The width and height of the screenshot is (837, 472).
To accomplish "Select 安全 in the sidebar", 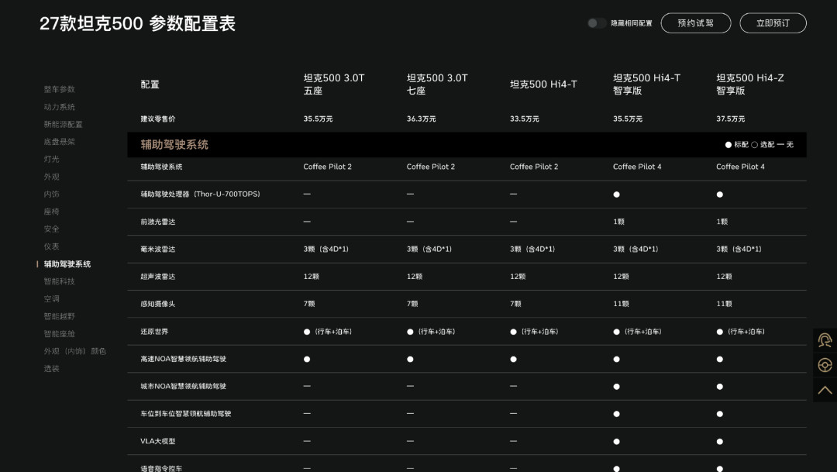I will coord(52,229).
